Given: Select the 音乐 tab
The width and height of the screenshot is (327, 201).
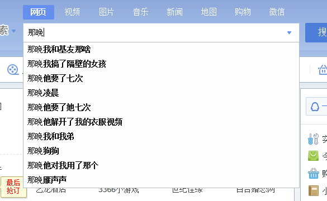Looking at the screenshot, I should [x=140, y=12].
